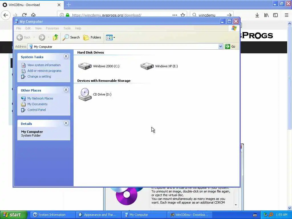Click Add or remove programs link
This screenshot has height=219, width=292.
point(44,71)
